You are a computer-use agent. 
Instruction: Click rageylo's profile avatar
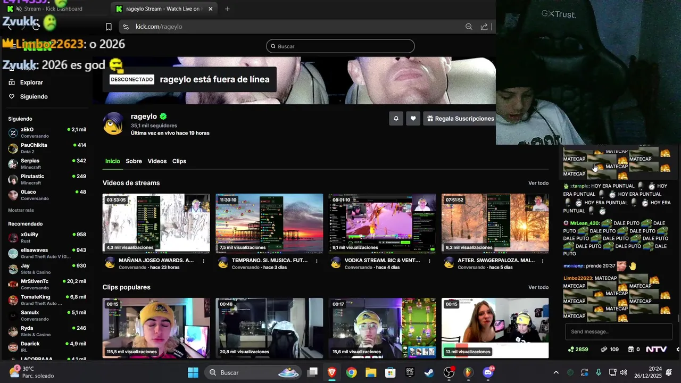(113, 123)
